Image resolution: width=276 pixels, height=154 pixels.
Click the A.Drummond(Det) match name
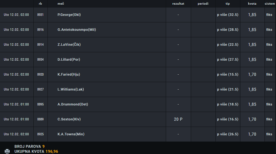[x=73, y=104]
